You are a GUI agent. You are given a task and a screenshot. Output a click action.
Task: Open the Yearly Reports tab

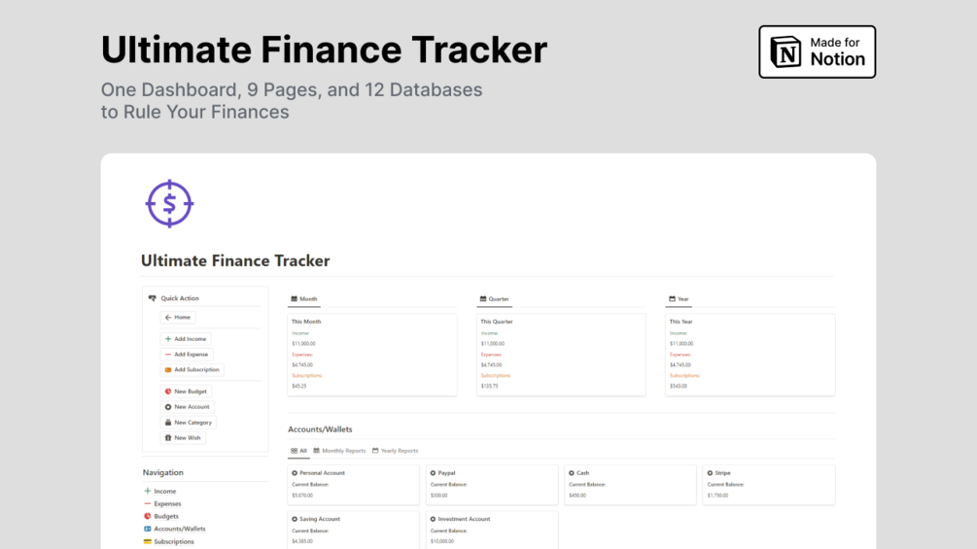(x=395, y=451)
